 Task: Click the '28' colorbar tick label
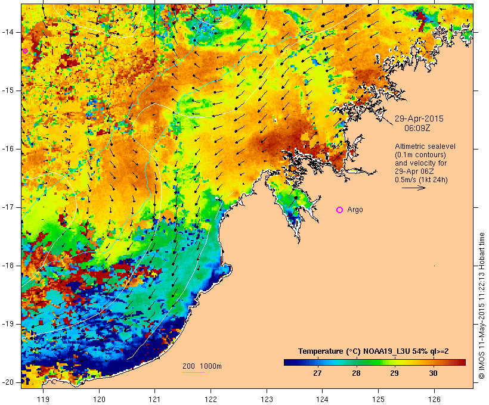tap(356, 373)
